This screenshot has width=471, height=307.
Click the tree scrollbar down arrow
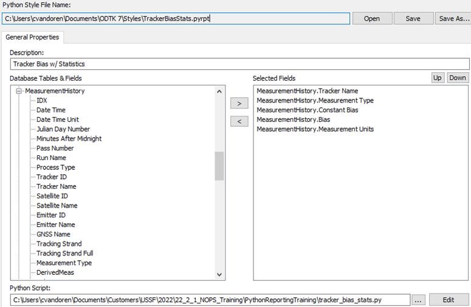coord(219,274)
